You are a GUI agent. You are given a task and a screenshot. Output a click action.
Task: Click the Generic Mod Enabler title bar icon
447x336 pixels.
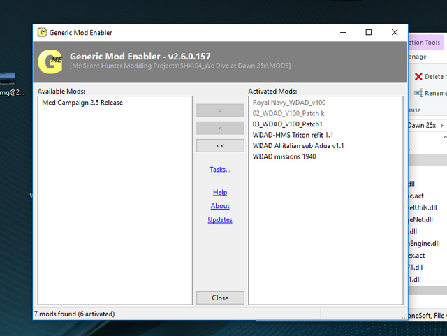pyautogui.click(x=42, y=33)
